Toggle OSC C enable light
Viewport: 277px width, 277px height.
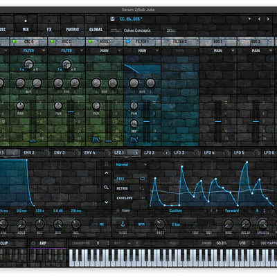[52, 42]
